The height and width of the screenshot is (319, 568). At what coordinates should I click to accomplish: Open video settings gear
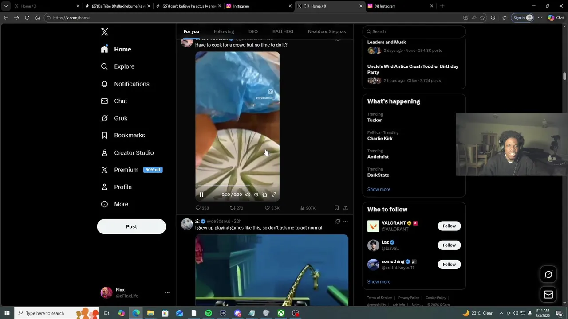(256, 195)
